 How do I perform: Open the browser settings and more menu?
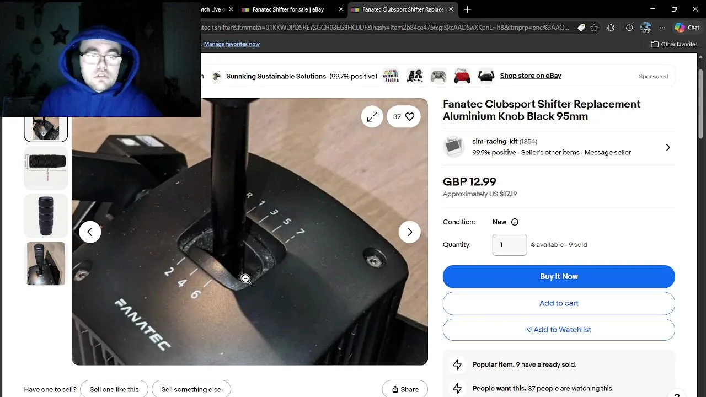coord(662,28)
